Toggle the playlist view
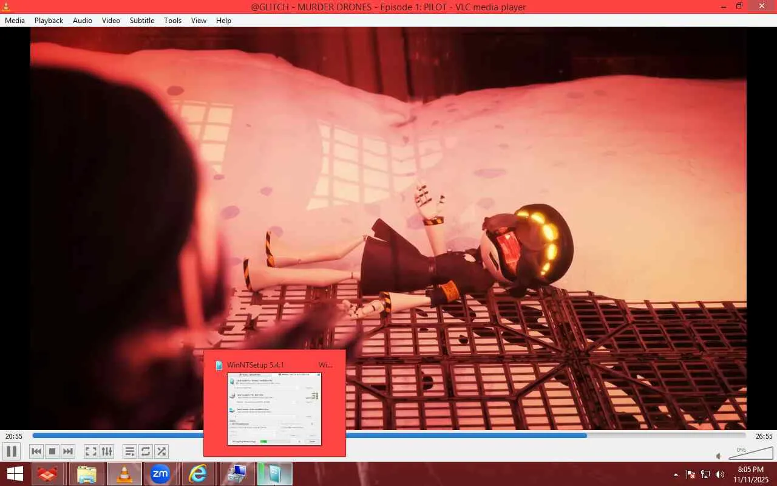The image size is (777, 486). point(129,451)
